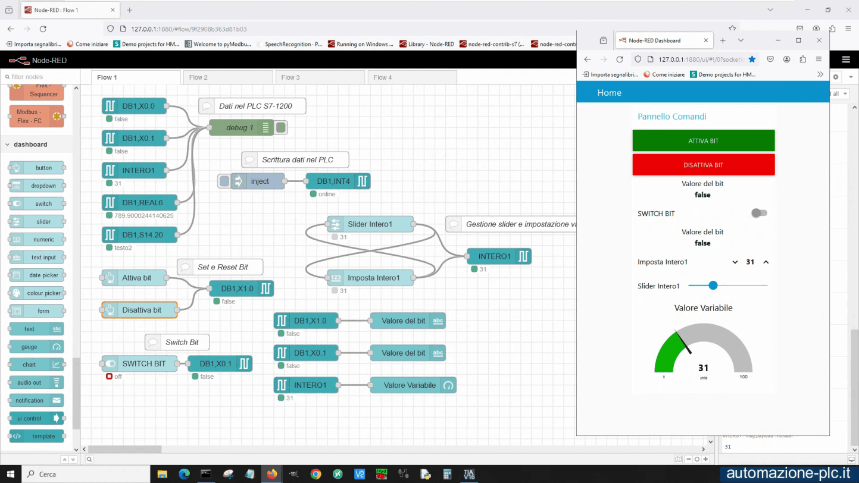Trigger the inject node's left button
The image size is (859, 483).
click(224, 181)
